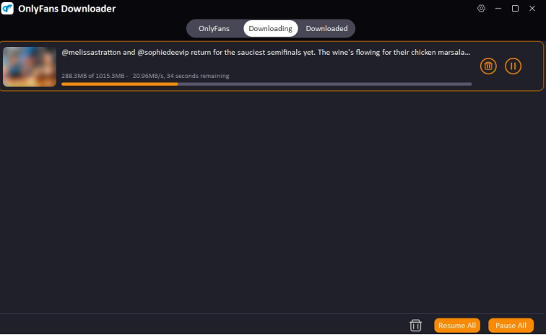Click the orange filled part of progress bar

[x=119, y=84]
